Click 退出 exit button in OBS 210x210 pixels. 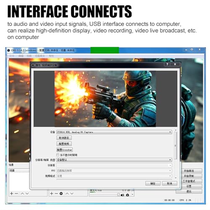tap(189, 192)
